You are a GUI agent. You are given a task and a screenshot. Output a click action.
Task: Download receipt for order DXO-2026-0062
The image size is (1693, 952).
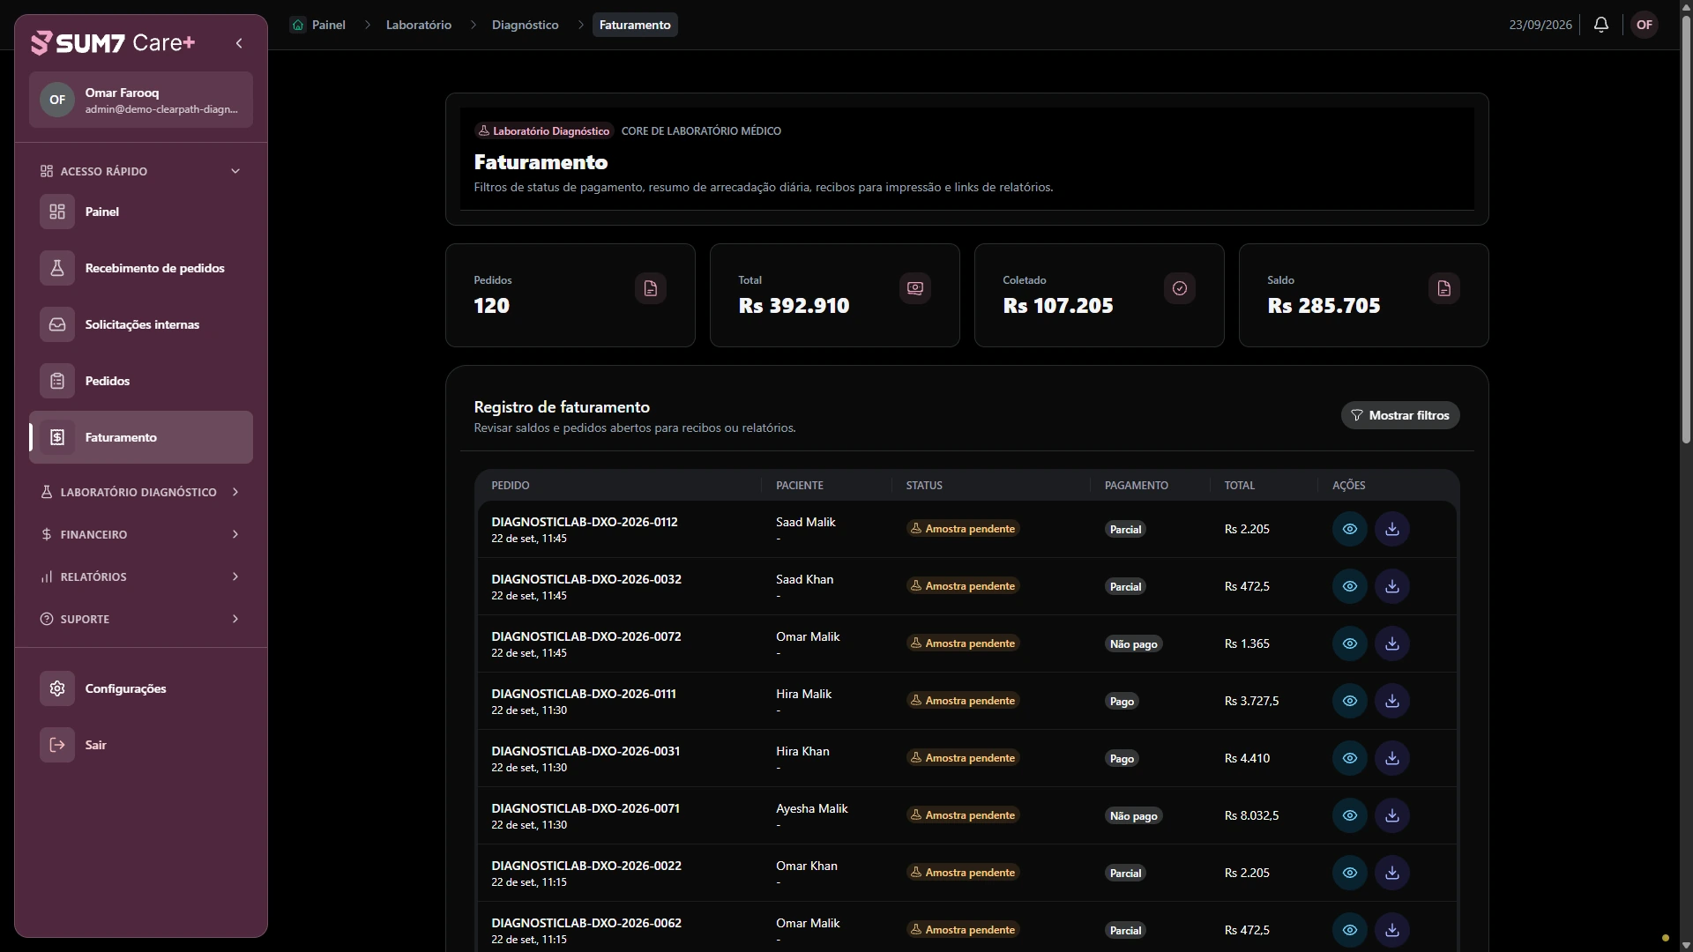coord(1392,930)
